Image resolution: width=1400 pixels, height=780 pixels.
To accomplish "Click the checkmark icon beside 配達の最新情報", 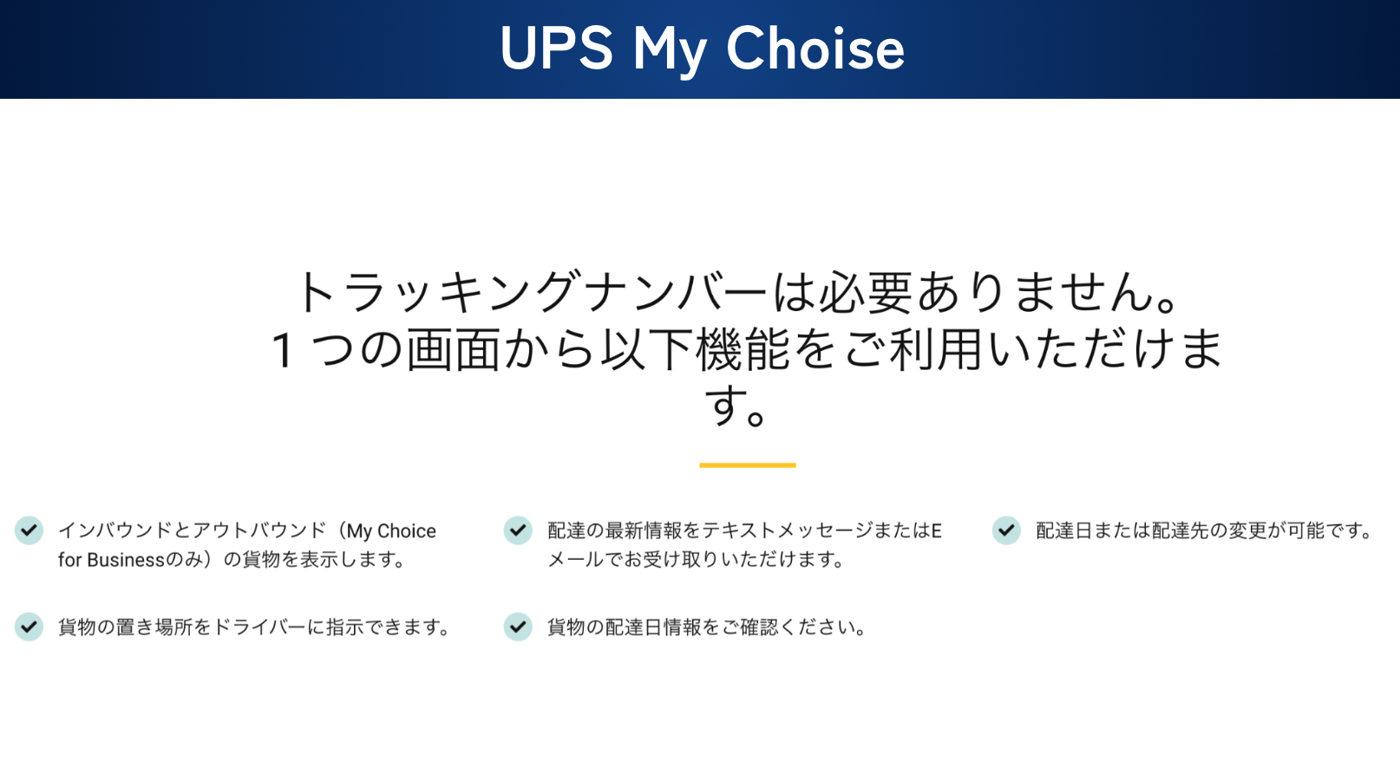I will 518,530.
